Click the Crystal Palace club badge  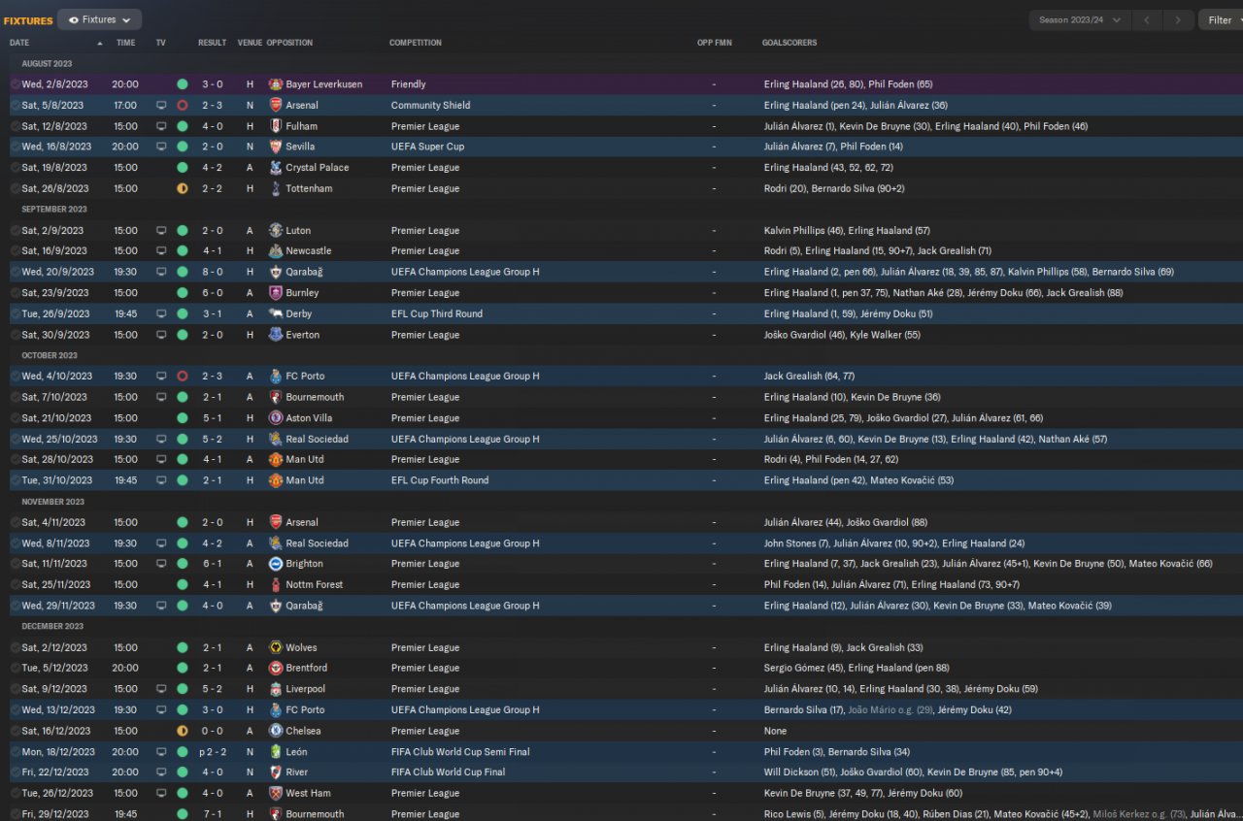[x=276, y=168]
